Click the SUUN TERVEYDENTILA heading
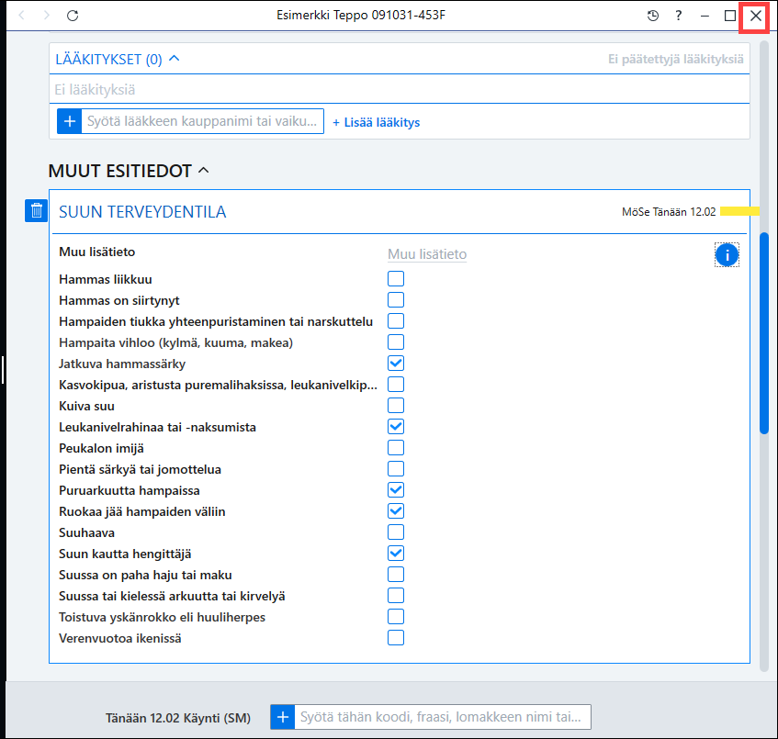The width and height of the screenshot is (778, 739). point(142,212)
